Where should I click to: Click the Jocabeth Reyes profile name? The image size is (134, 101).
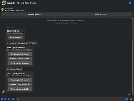pos(13,31)
